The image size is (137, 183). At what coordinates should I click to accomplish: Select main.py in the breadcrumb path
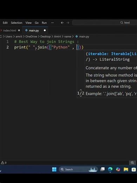pyautogui.click(x=84, y=37)
